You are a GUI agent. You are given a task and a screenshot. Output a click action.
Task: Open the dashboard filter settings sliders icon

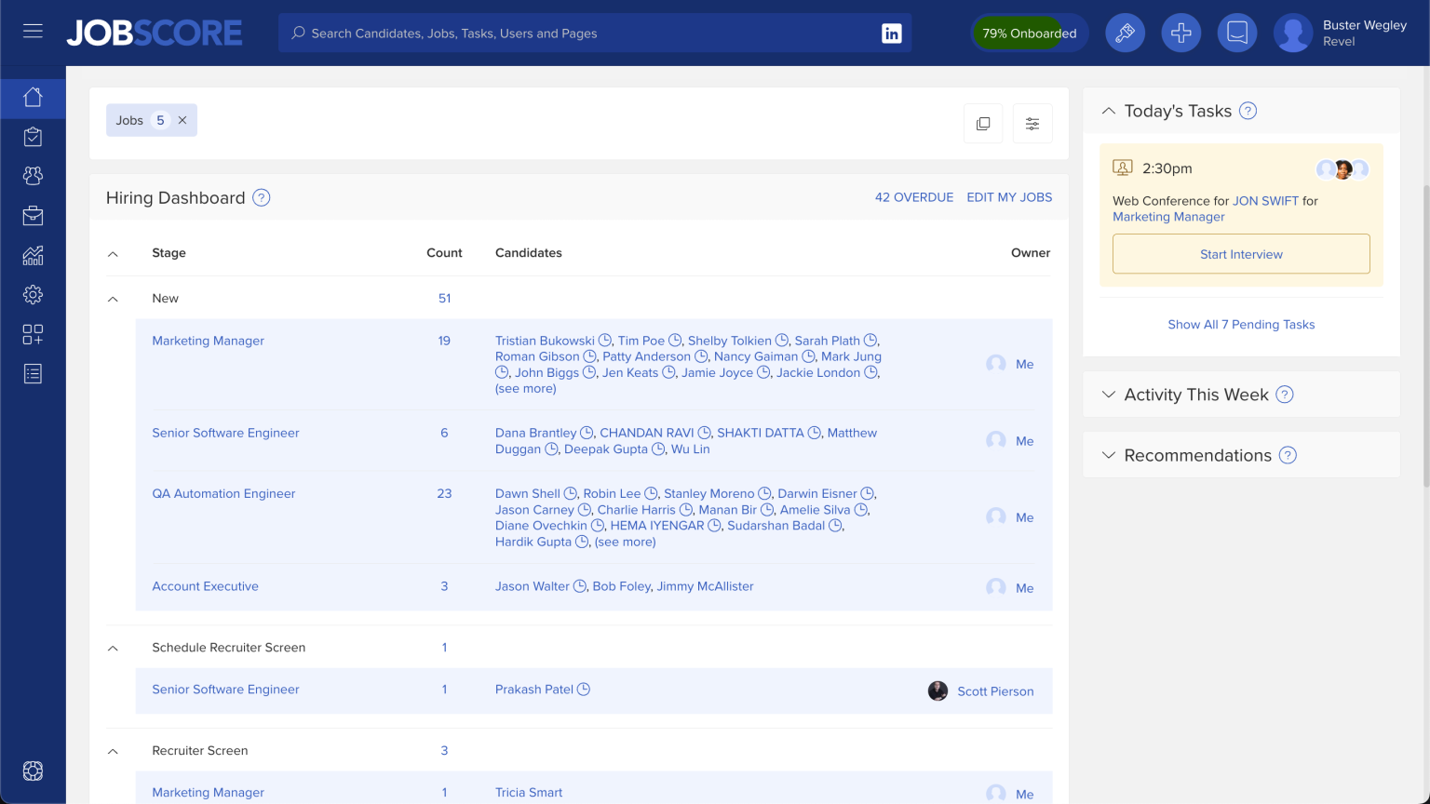point(1032,124)
